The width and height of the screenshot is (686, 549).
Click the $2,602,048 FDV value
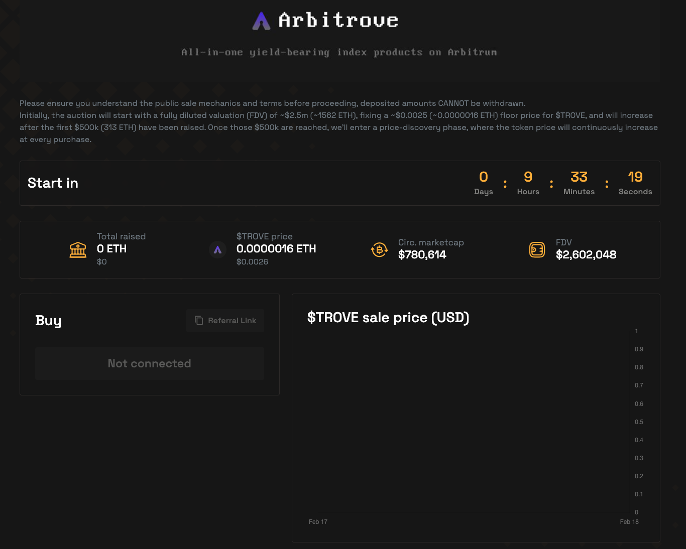click(x=586, y=255)
